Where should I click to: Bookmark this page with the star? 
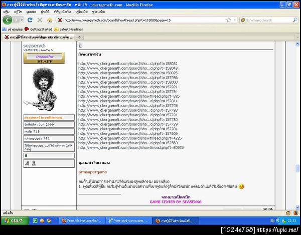coord(228,20)
